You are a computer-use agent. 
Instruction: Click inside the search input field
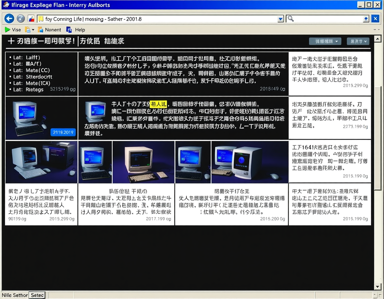[328, 19]
